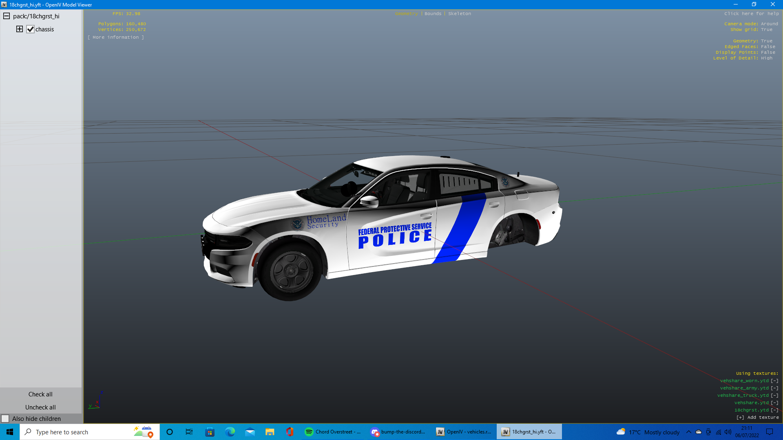Click here for help text
The image size is (783, 440).
(751, 14)
